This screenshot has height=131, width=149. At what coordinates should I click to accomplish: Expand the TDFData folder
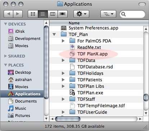tap(63, 60)
